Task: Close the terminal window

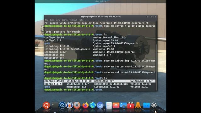Action: (x=155, y=17)
